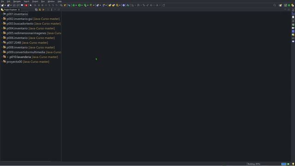This screenshot has width=295, height=166.
Task: Expand the p010.lavanderia tree node
Action: coord(2,57)
